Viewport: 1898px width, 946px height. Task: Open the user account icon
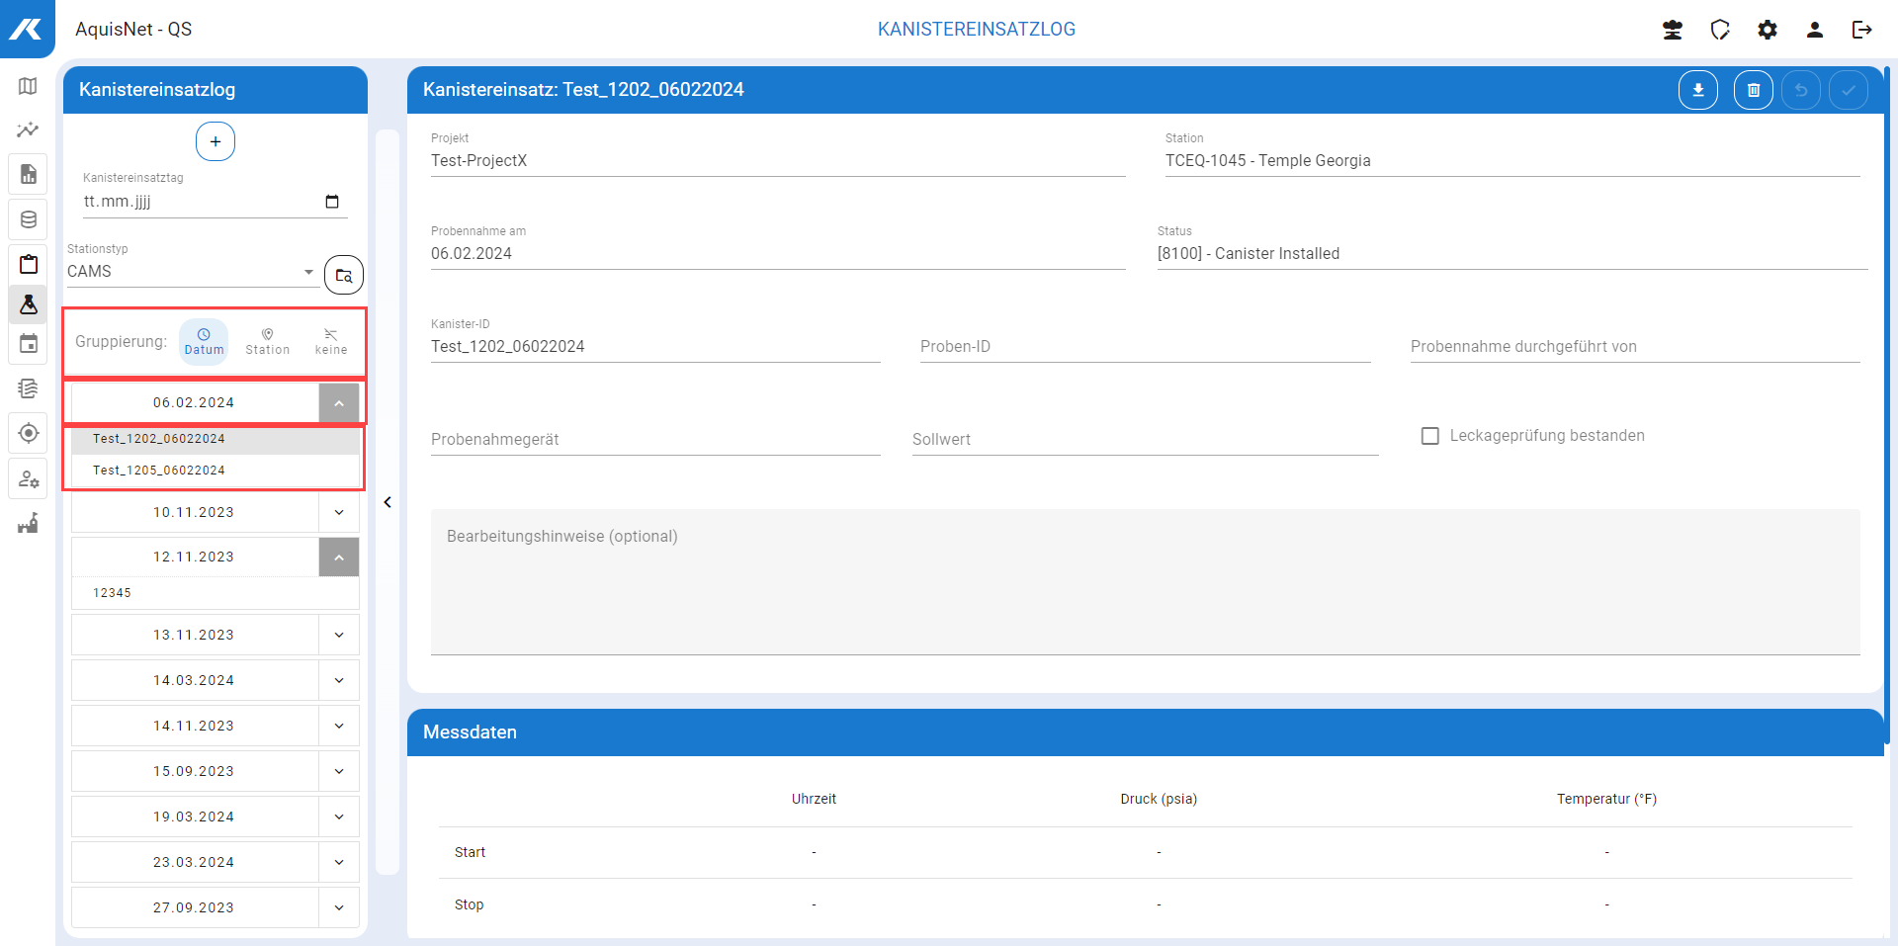tap(1814, 30)
